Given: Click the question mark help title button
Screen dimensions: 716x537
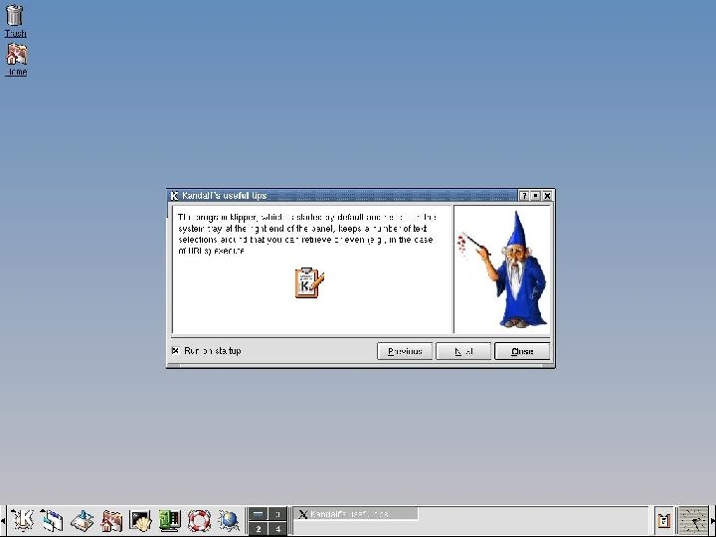Looking at the screenshot, I should (524, 196).
